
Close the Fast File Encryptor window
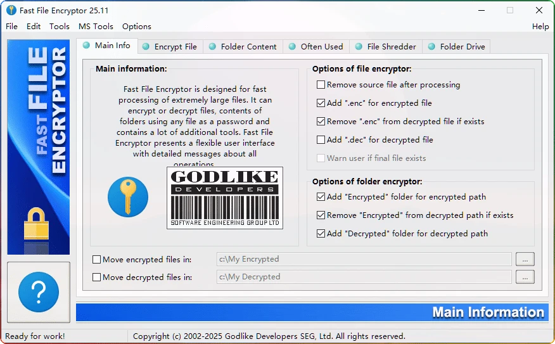(539, 10)
